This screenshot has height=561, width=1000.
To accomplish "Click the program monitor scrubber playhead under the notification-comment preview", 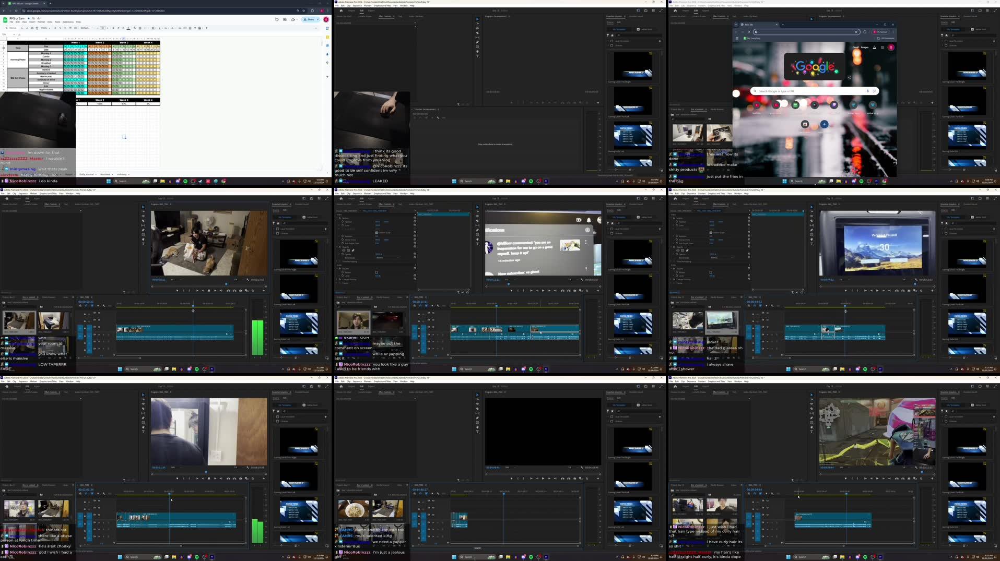I will (508, 284).
